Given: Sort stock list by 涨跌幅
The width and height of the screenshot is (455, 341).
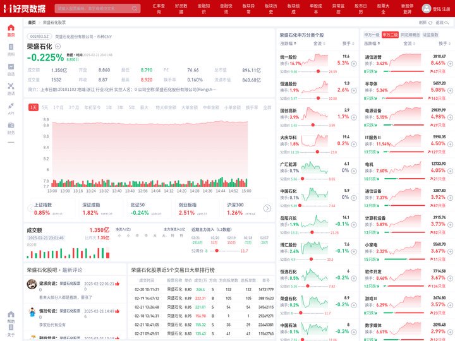Looking at the screenshot, I should tap(288, 44).
